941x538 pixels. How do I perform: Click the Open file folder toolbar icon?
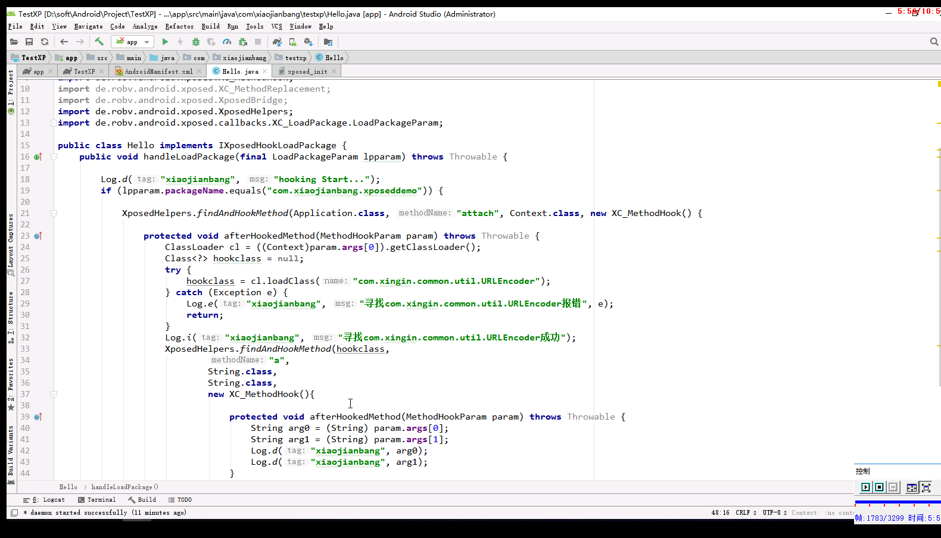14,42
